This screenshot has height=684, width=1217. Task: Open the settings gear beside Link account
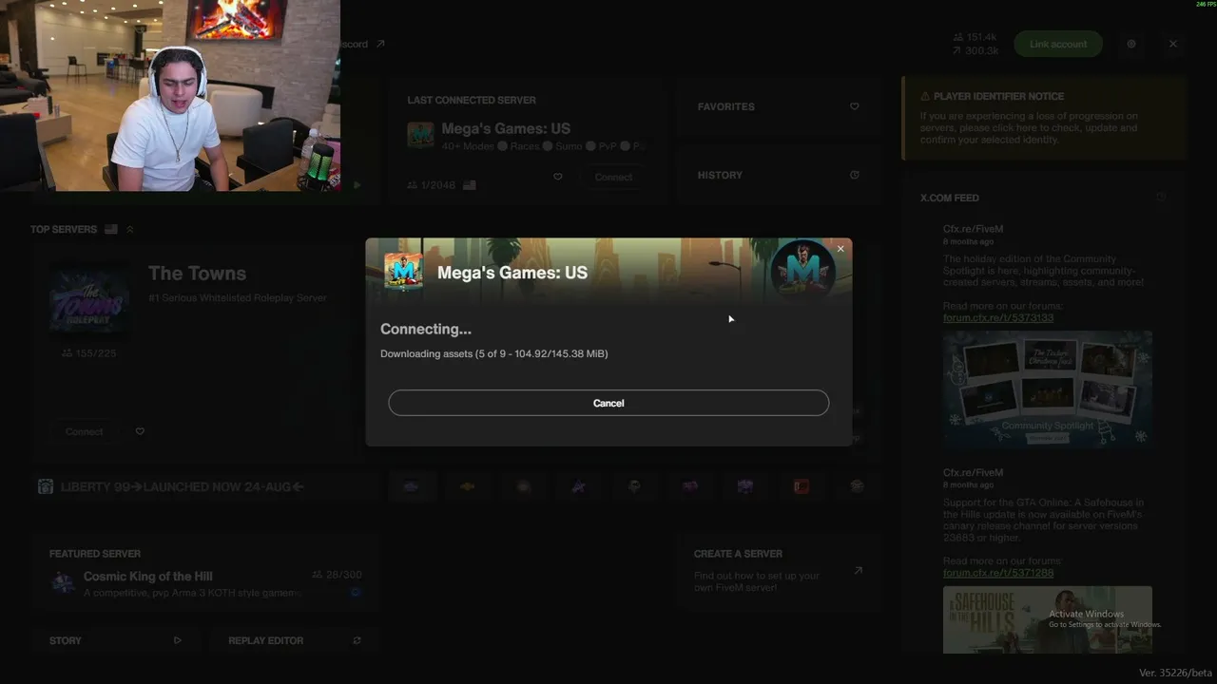(1131, 44)
